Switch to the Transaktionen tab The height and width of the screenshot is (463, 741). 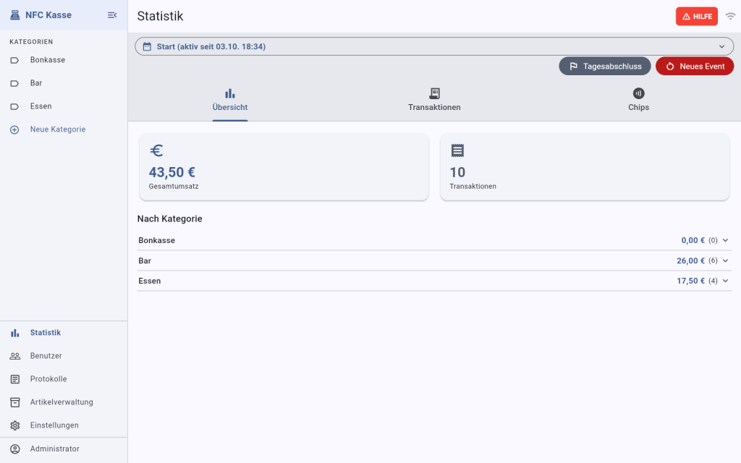pyautogui.click(x=434, y=100)
